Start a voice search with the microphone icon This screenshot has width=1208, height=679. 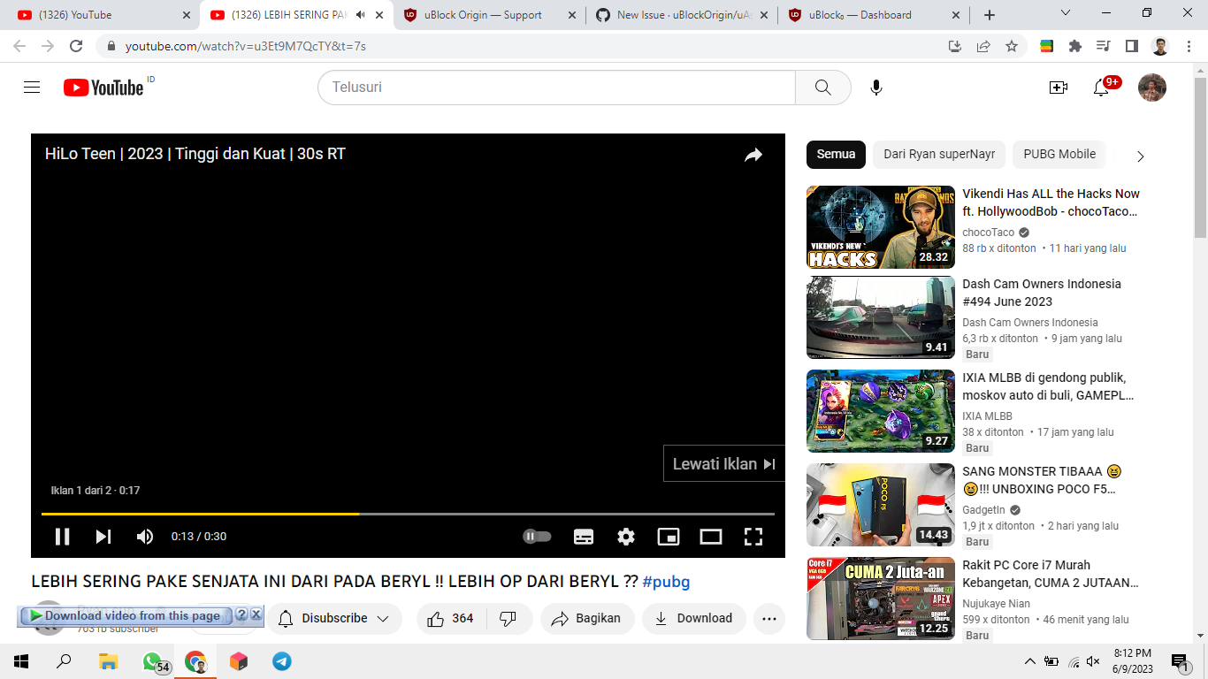[x=875, y=87]
